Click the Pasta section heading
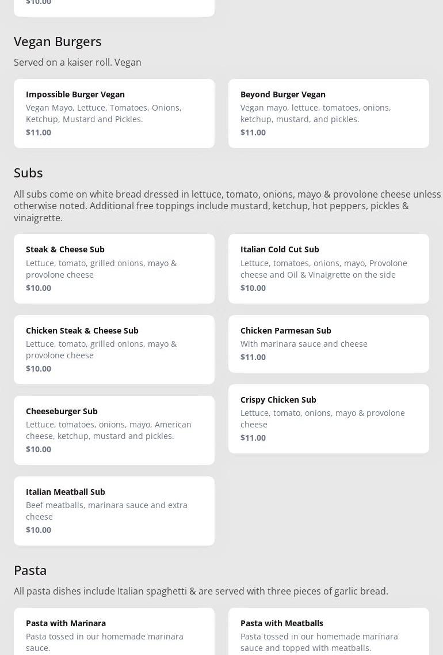 (30, 570)
